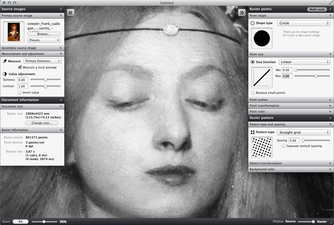Click the Pattern type dots icon

[253, 132]
